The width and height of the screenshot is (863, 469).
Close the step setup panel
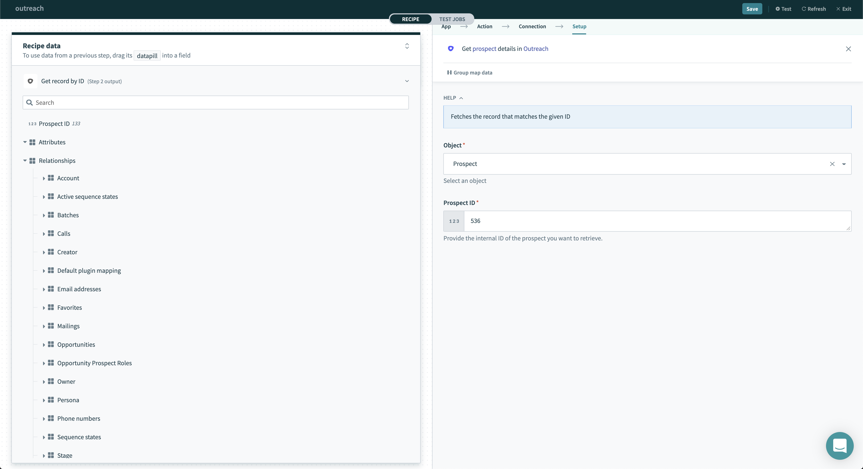pos(848,49)
